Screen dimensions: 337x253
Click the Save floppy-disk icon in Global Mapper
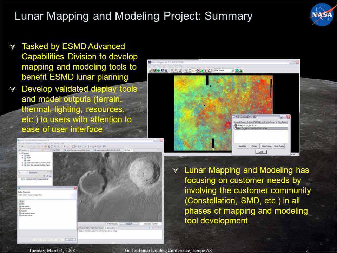[x=154, y=71]
